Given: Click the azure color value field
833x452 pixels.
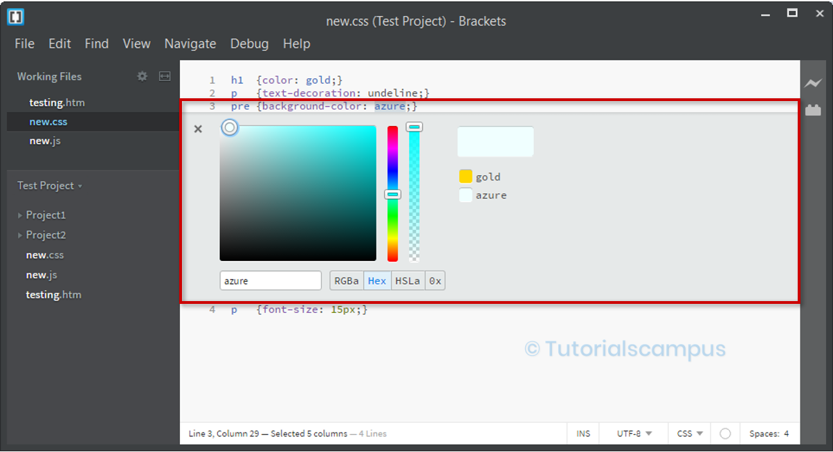Looking at the screenshot, I should [271, 280].
